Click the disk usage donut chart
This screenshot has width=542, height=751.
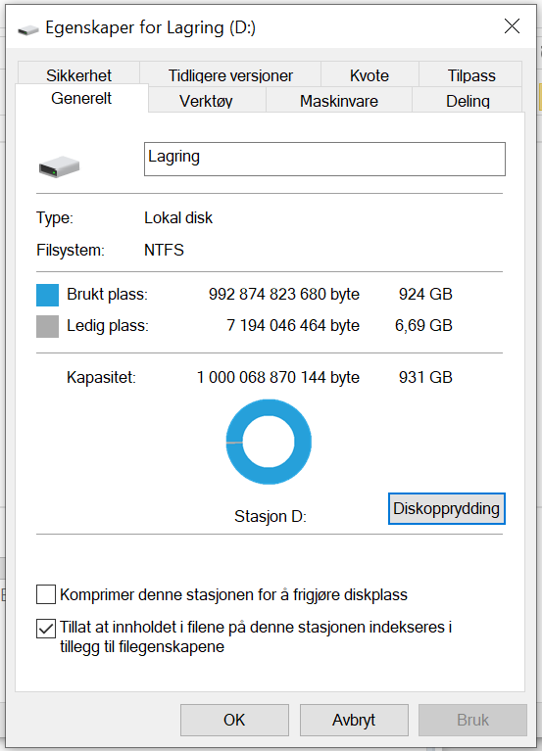269,442
